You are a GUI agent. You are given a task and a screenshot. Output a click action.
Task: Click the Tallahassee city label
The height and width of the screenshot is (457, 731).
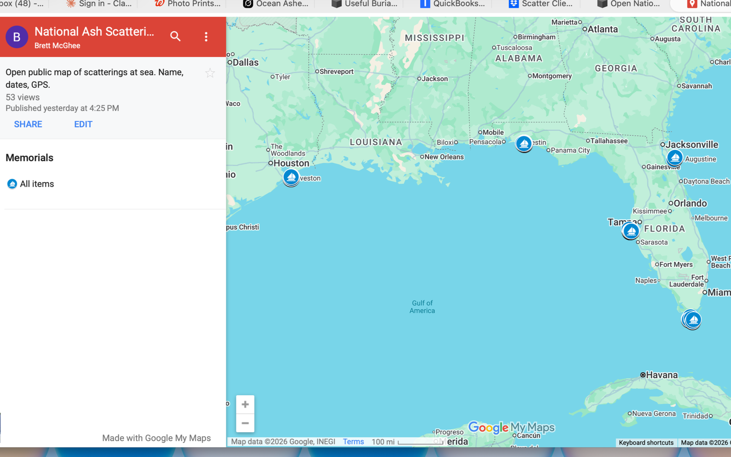(x=609, y=141)
